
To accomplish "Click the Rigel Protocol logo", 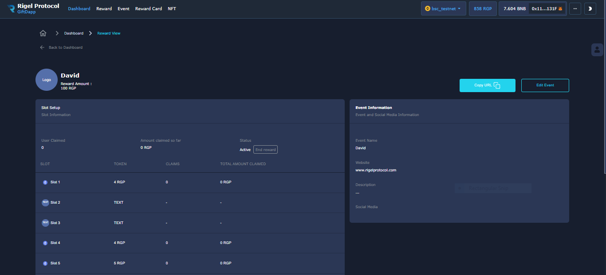I will [11, 8].
